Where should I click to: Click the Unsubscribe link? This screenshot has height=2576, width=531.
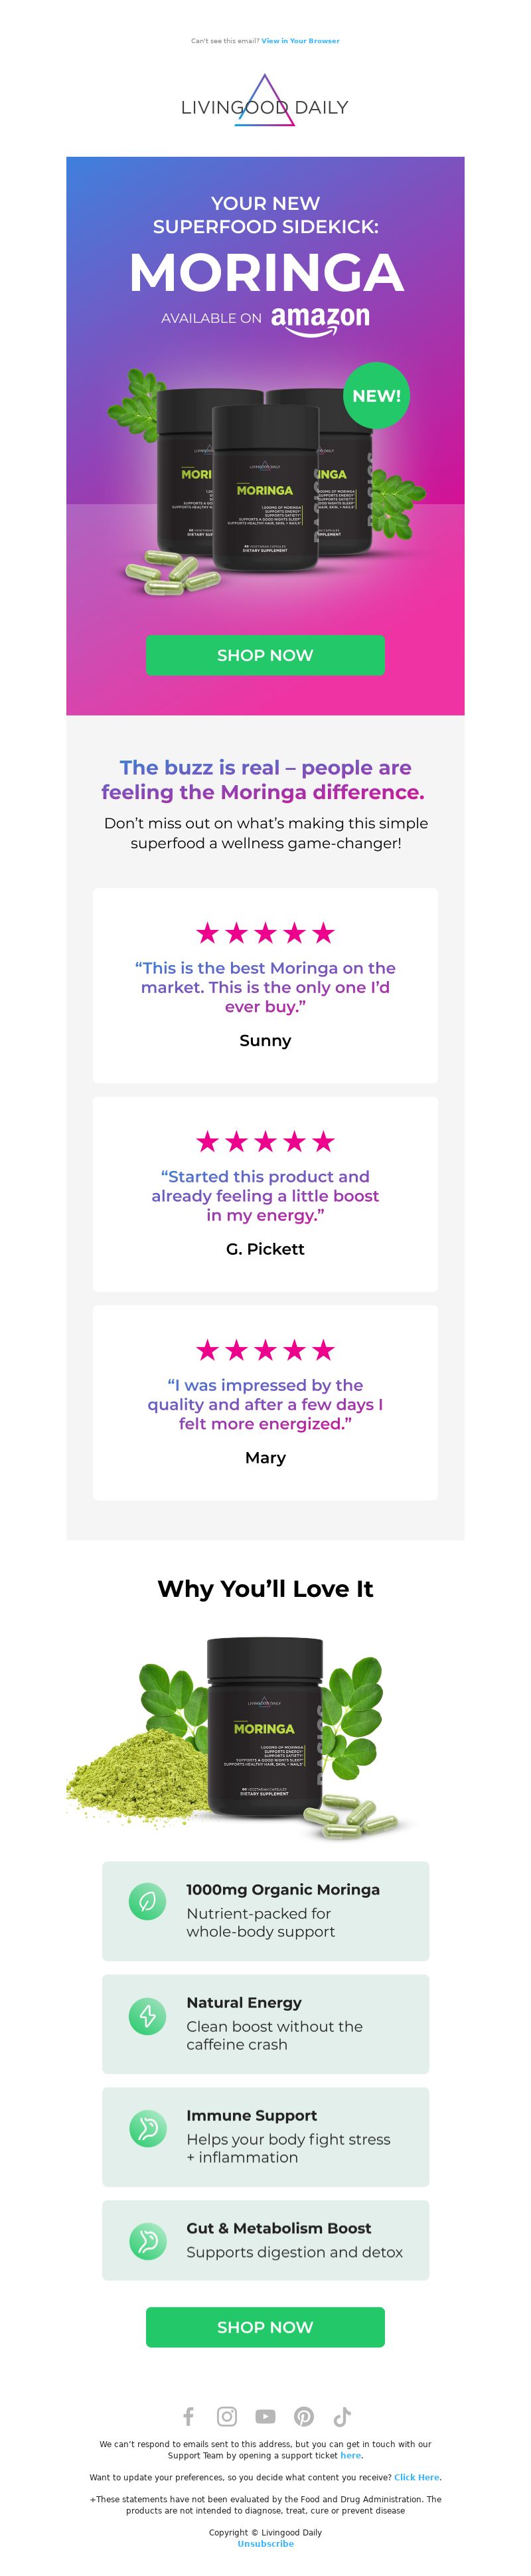pos(265,2543)
